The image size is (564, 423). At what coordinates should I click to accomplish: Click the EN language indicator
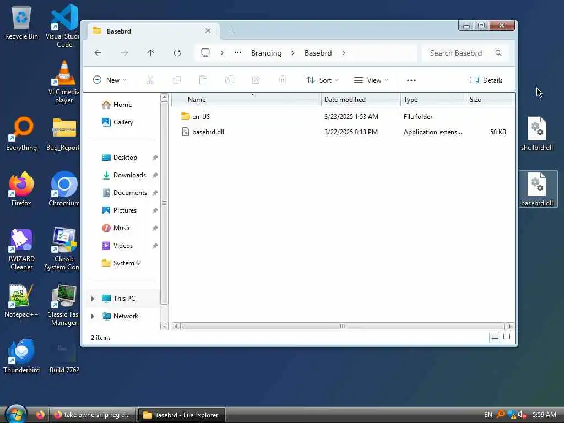(488, 415)
